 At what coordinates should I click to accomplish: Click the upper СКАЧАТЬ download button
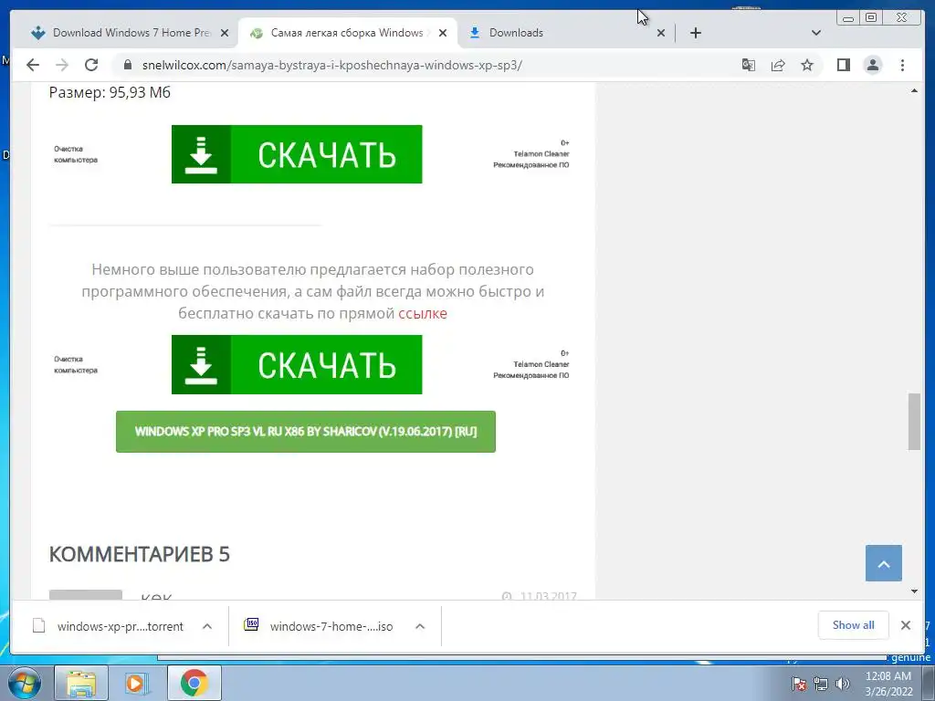297,154
